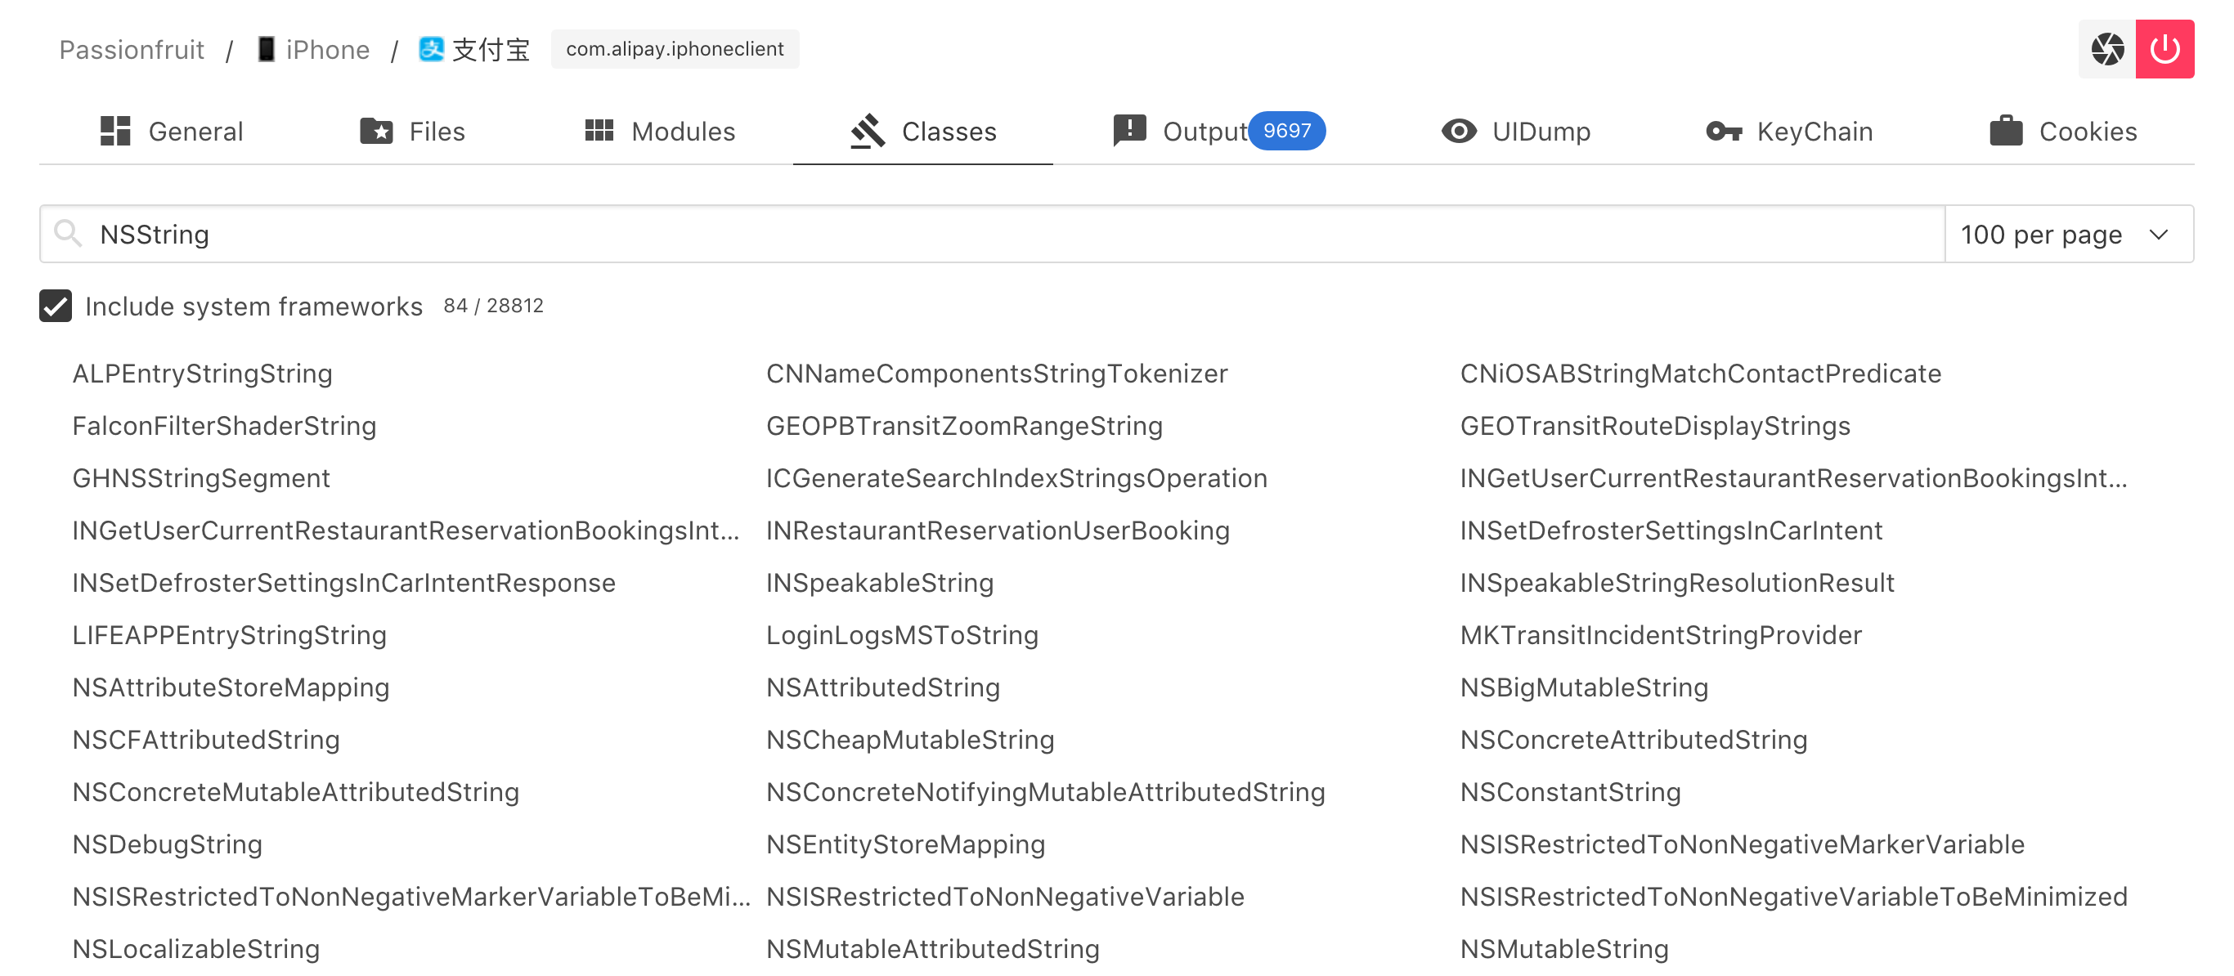Select the Modules tab

point(660,130)
